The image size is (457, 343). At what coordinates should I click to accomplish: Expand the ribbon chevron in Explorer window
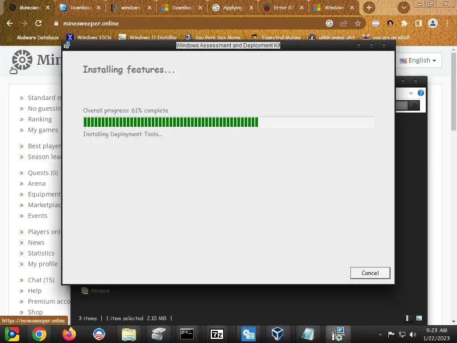point(411,93)
